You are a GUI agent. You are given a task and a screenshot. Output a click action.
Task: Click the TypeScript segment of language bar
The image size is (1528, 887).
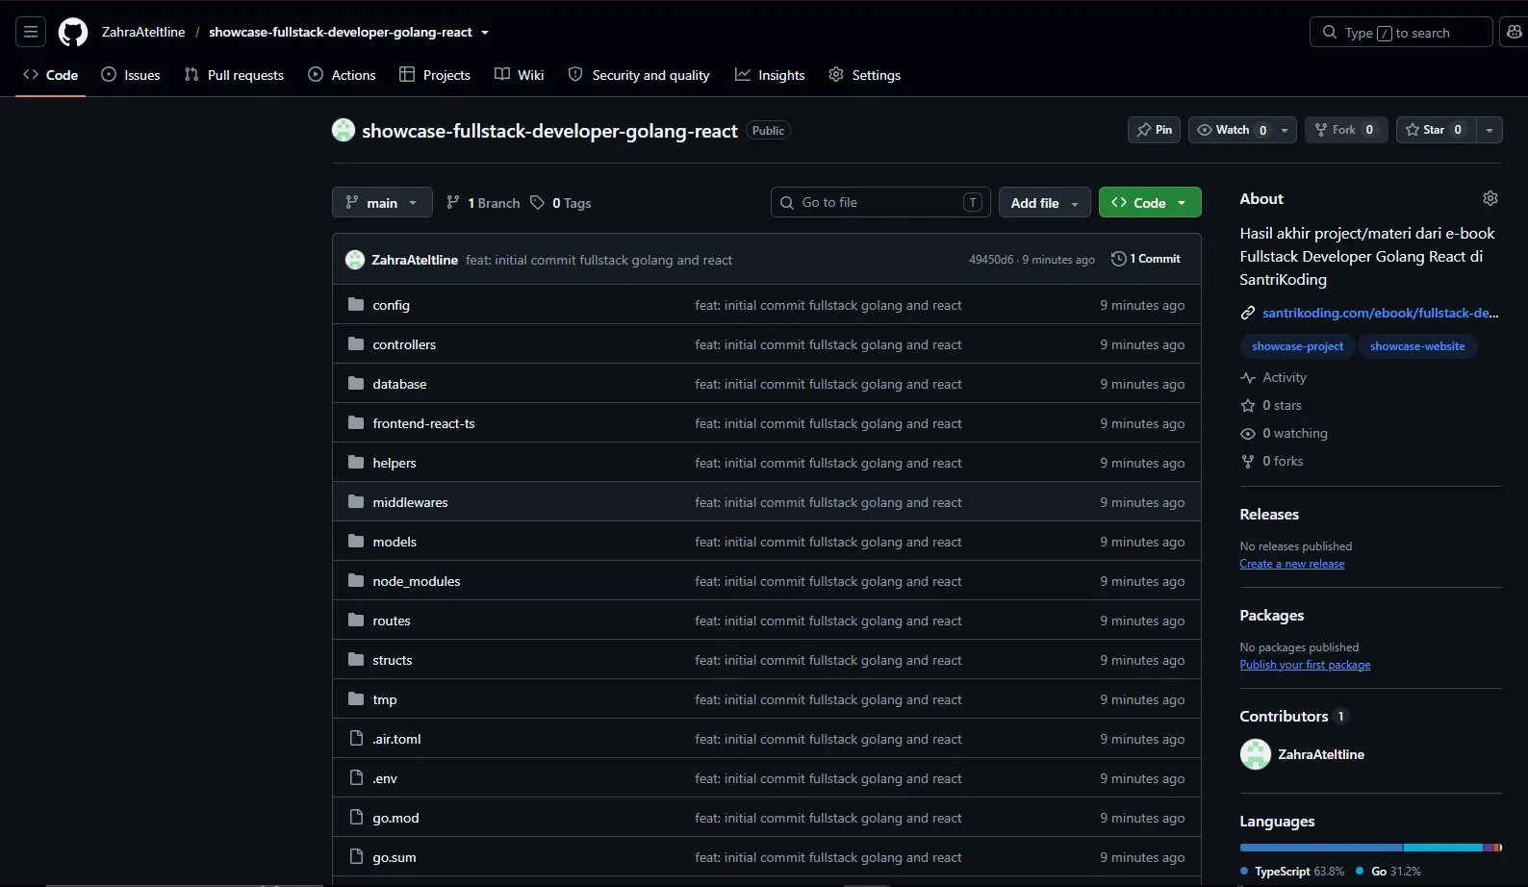tap(1320, 848)
